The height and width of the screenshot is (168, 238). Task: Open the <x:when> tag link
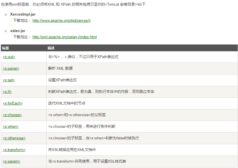coord(11,127)
